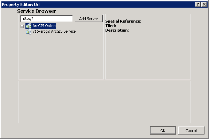The height and width of the screenshot is (139, 209).
Task: Click the Spatial Reference label
Action: [123, 21]
